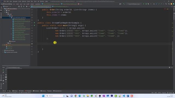Select the first class file under the package
This screenshot has width=175, height=98.
point(19,20)
